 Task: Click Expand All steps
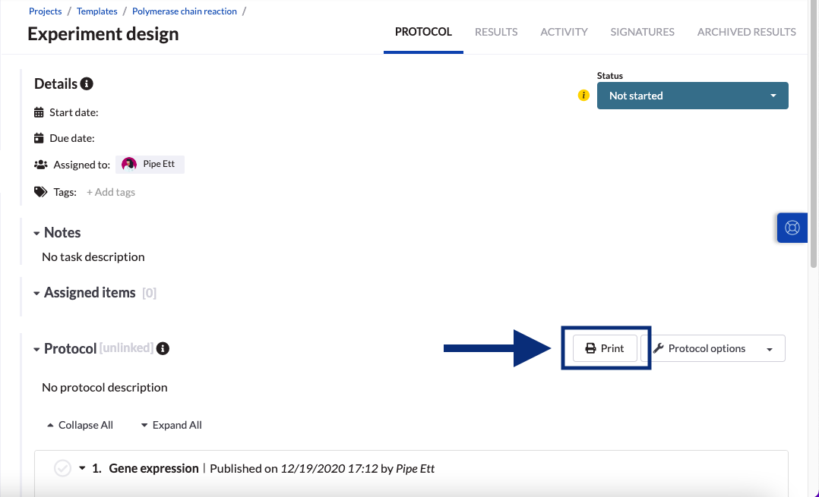coord(171,425)
